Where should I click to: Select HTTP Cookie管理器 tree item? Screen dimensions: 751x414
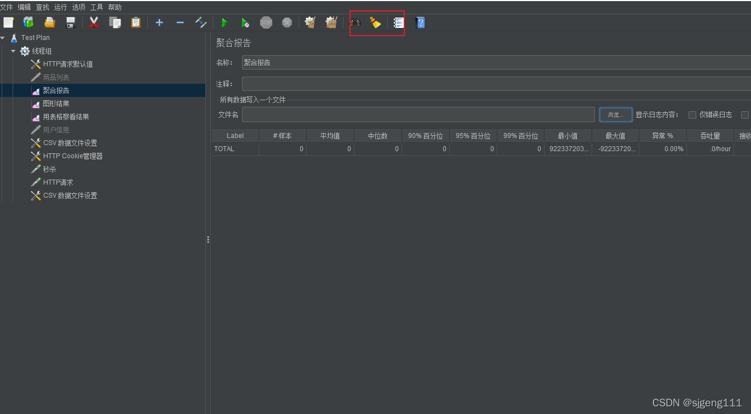pyautogui.click(x=73, y=156)
